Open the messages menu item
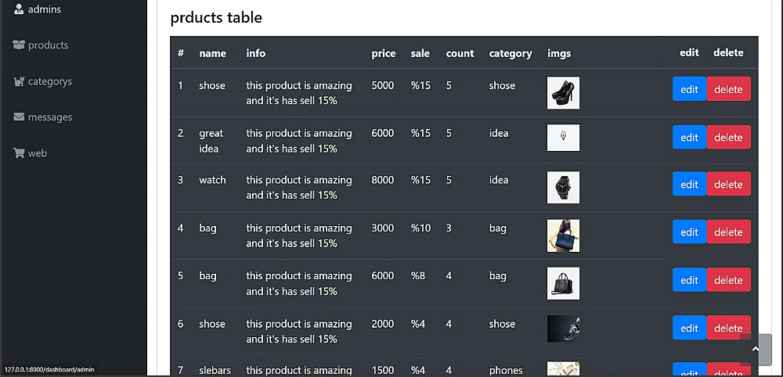783x377 pixels. [50, 117]
